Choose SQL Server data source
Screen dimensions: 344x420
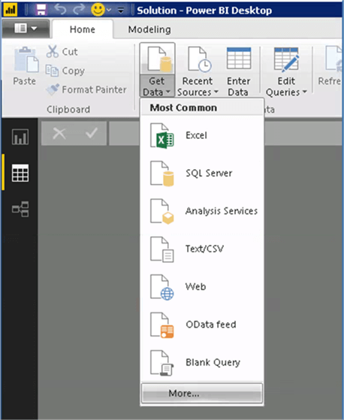(x=202, y=173)
